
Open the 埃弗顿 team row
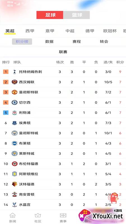click(x=63, y=123)
